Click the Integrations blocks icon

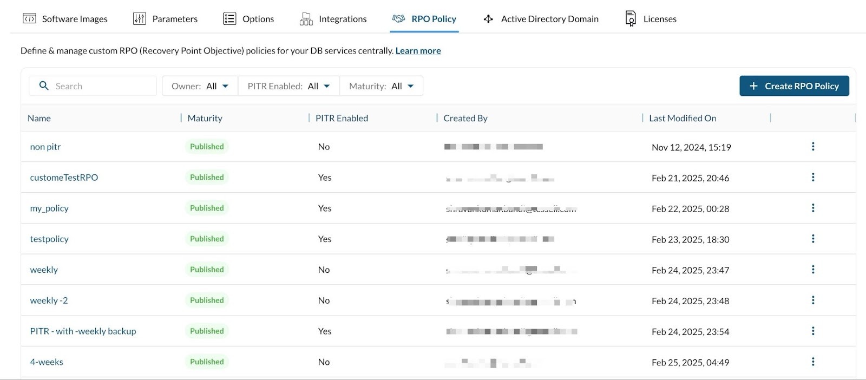pyautogui.click(x=306, y=19)
